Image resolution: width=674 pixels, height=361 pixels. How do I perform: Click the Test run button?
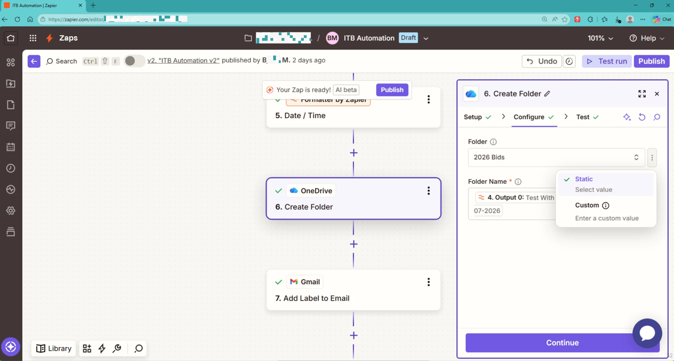coord(607,61)
